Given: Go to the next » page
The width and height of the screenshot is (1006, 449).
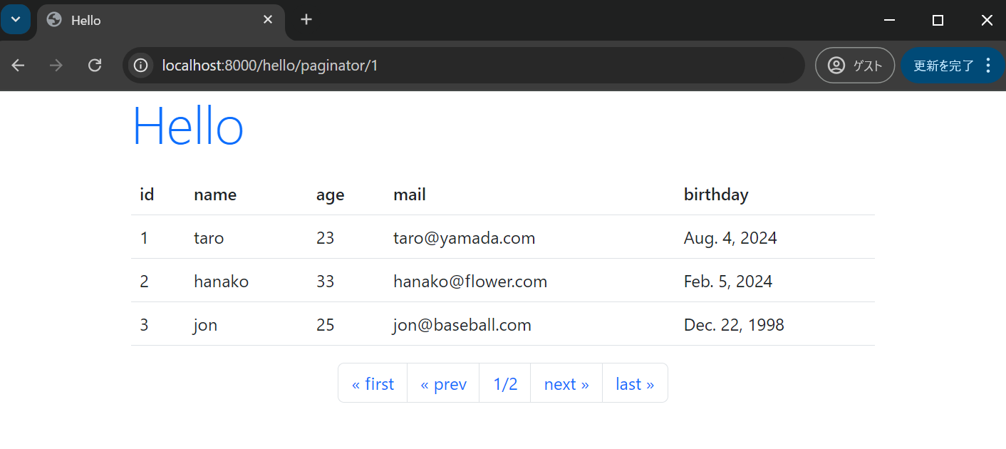Looking at the screenshot, I should click(x=566, y=384).
